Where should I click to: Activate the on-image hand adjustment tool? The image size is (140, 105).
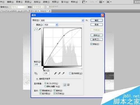coord(36,73)
